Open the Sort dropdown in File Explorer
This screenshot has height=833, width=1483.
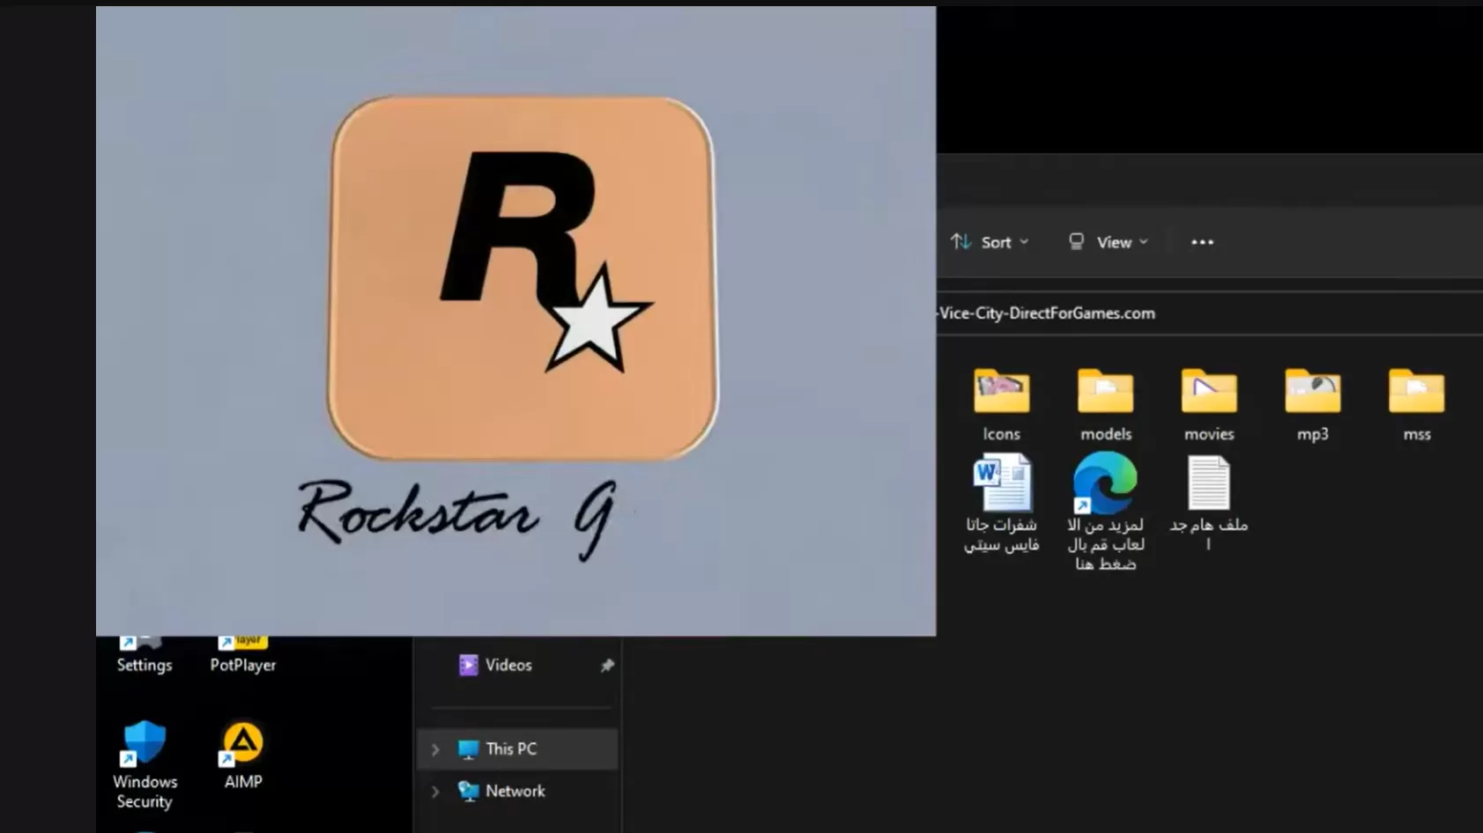click(x=990, y=242)
